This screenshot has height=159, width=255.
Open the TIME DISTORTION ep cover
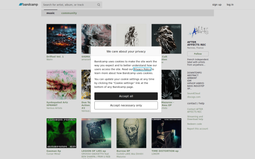[x=166, y=133]
